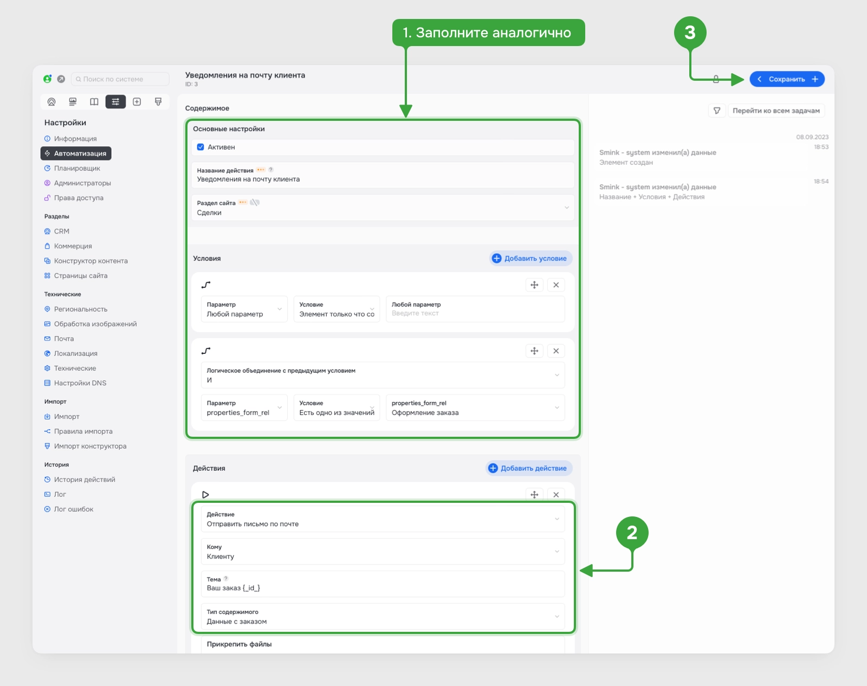This screenshot has width=867, height=686.
Task: Click the Поиск по системе search field
Action: [x=120, y=79]
